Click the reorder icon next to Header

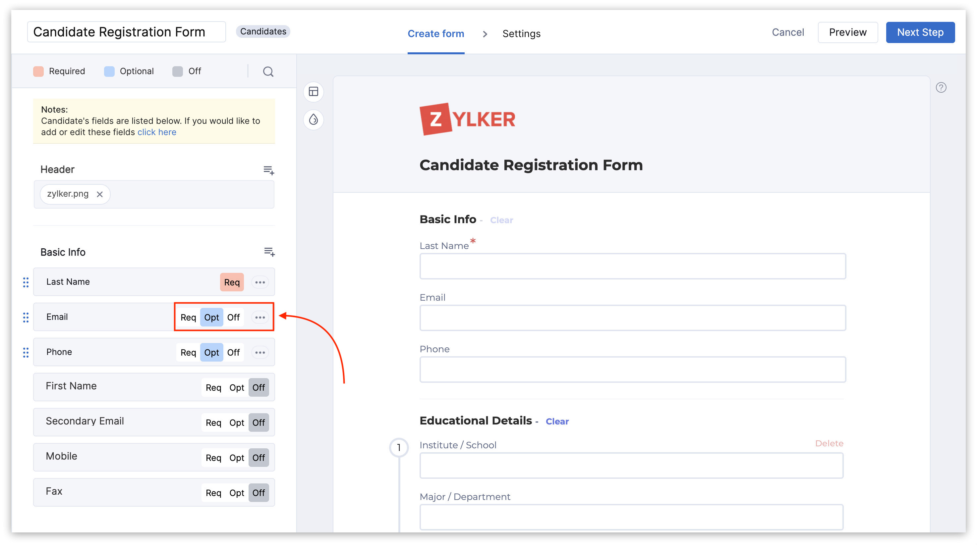[268, 169]
